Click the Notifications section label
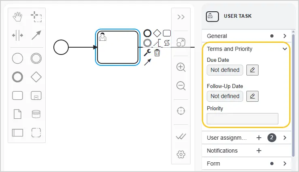299x172 pixels. [x=222, y=151]
